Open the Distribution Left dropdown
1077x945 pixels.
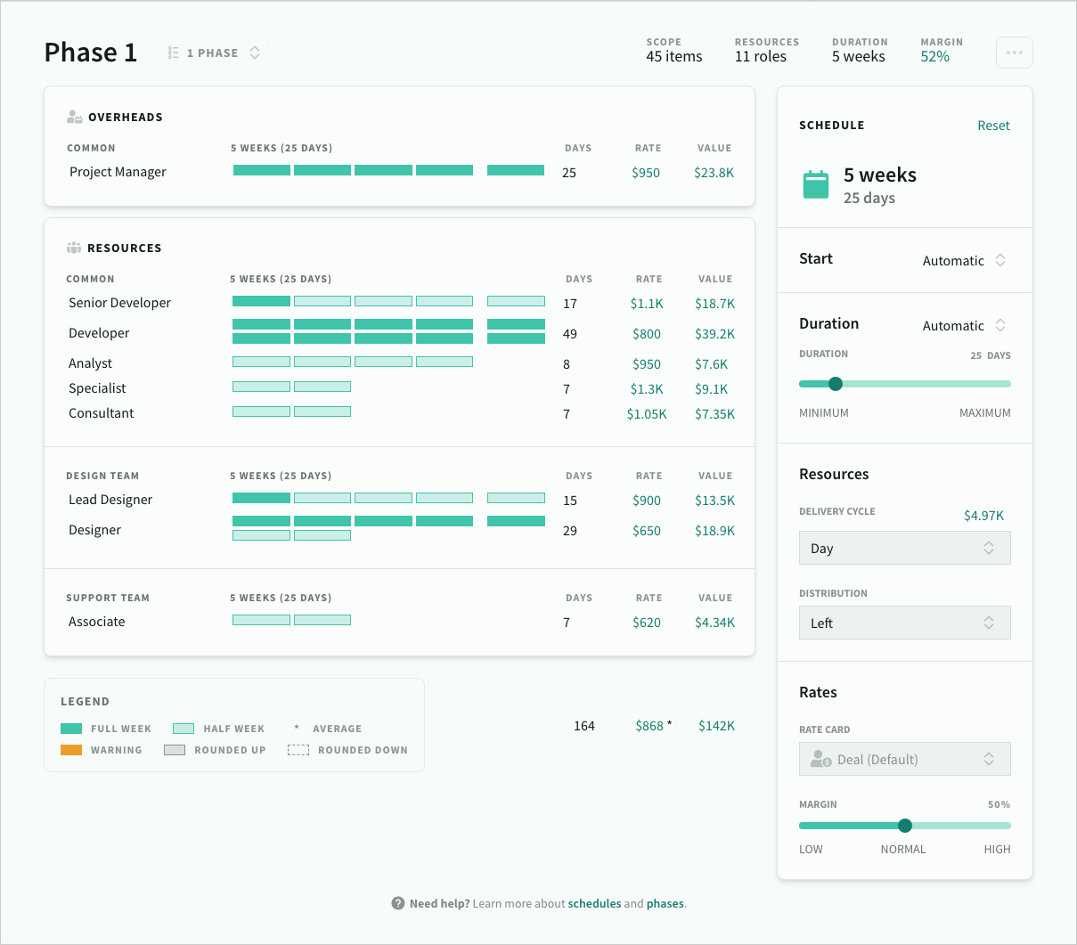(904, 623)
